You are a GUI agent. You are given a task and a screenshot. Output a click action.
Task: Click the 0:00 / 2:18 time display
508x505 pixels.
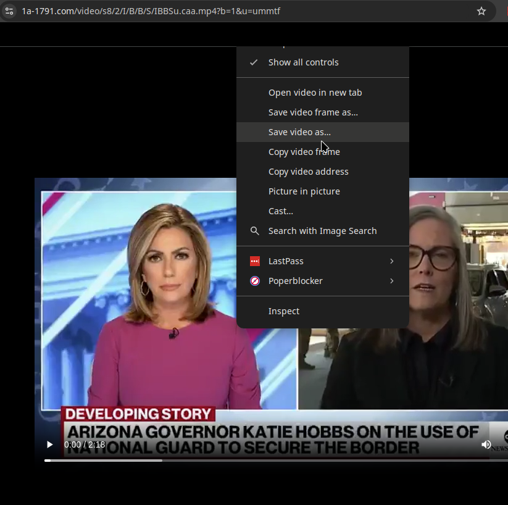(85, 444)
